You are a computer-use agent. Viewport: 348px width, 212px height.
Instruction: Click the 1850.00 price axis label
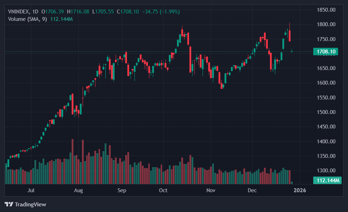coord(326,10)
